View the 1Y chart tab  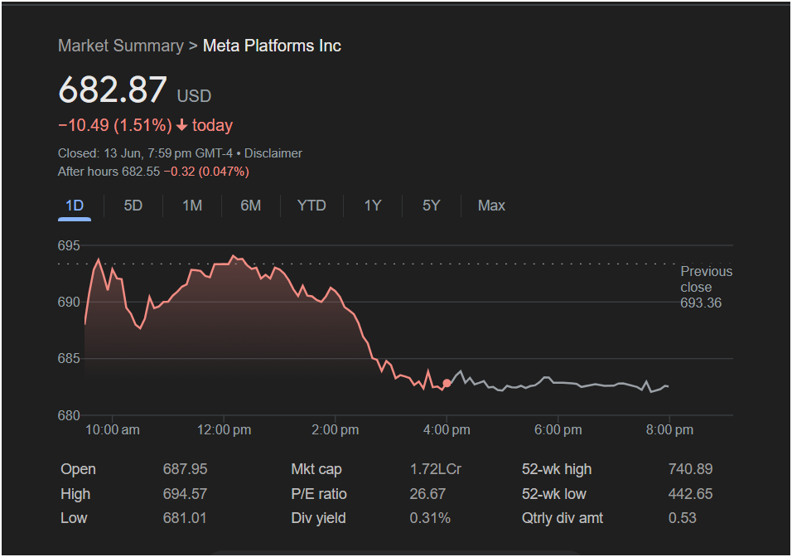(x=373, y=206)
